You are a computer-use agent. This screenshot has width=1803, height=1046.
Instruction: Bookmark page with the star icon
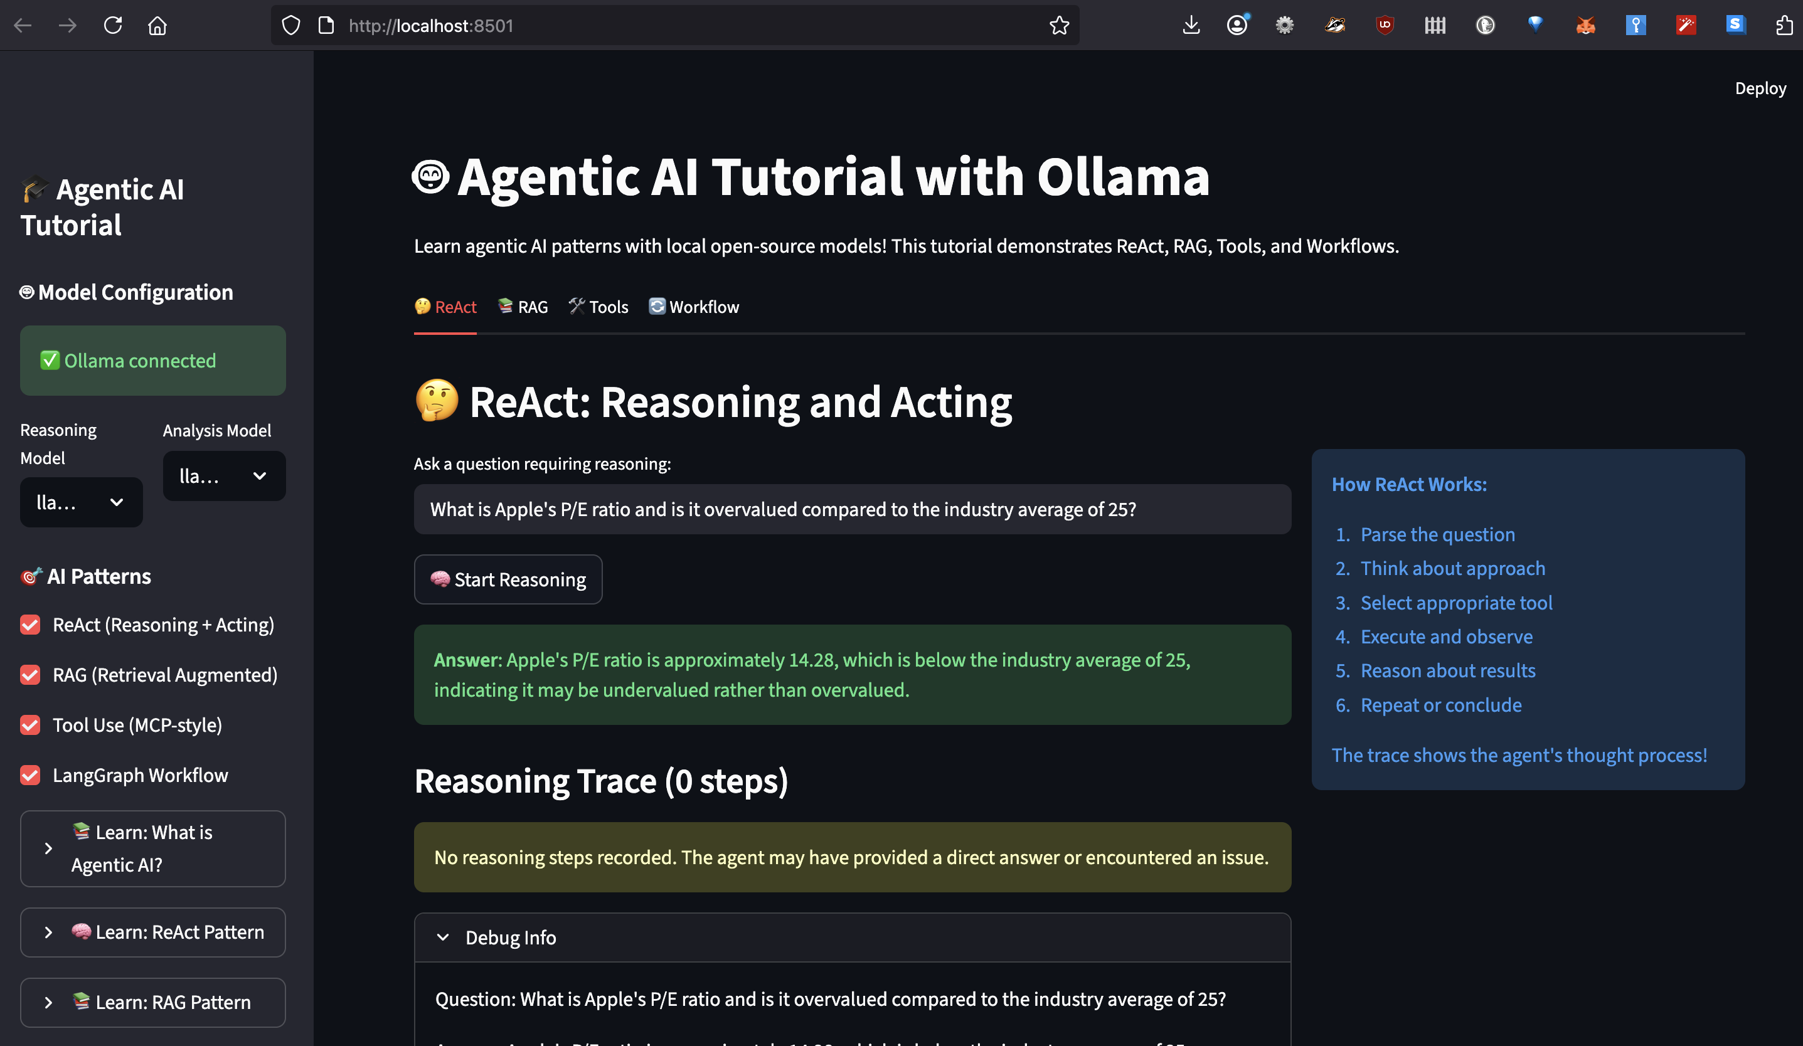click(1059, 26)
